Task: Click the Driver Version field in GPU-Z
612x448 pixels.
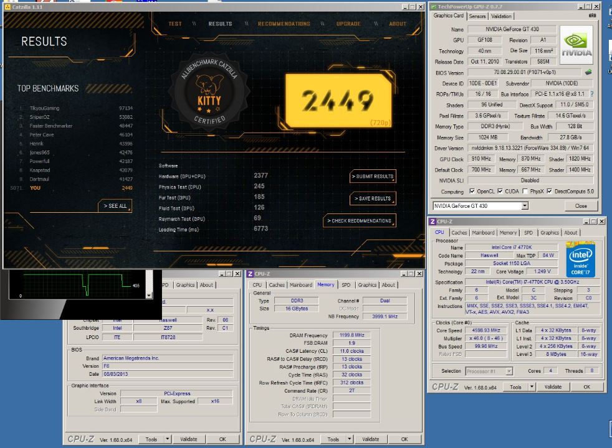Action: [x=530, y=148]
